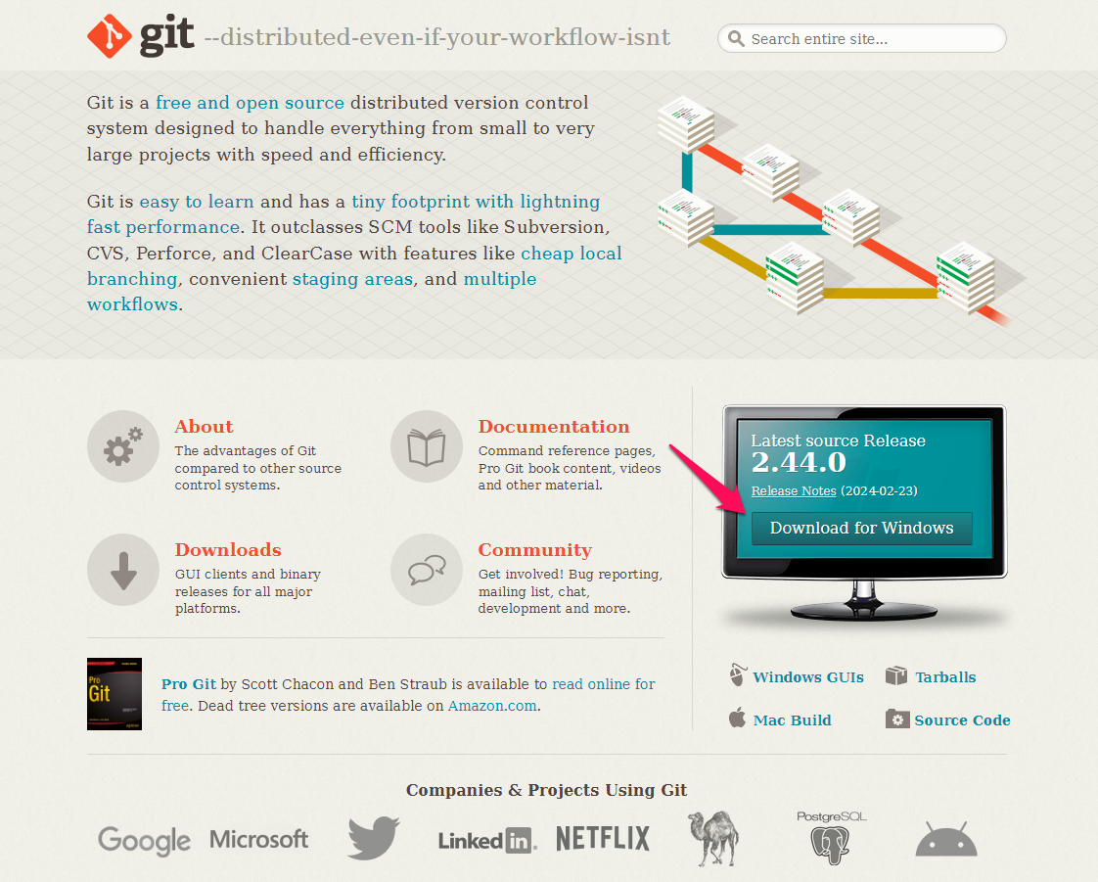The image size is (1098, 882).
Task: Click the 2.44.0 version number
Action: 799,462
